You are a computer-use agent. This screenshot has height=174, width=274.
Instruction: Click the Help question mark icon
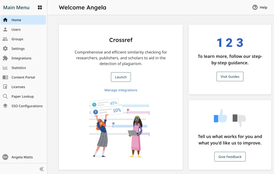[255, 7]
